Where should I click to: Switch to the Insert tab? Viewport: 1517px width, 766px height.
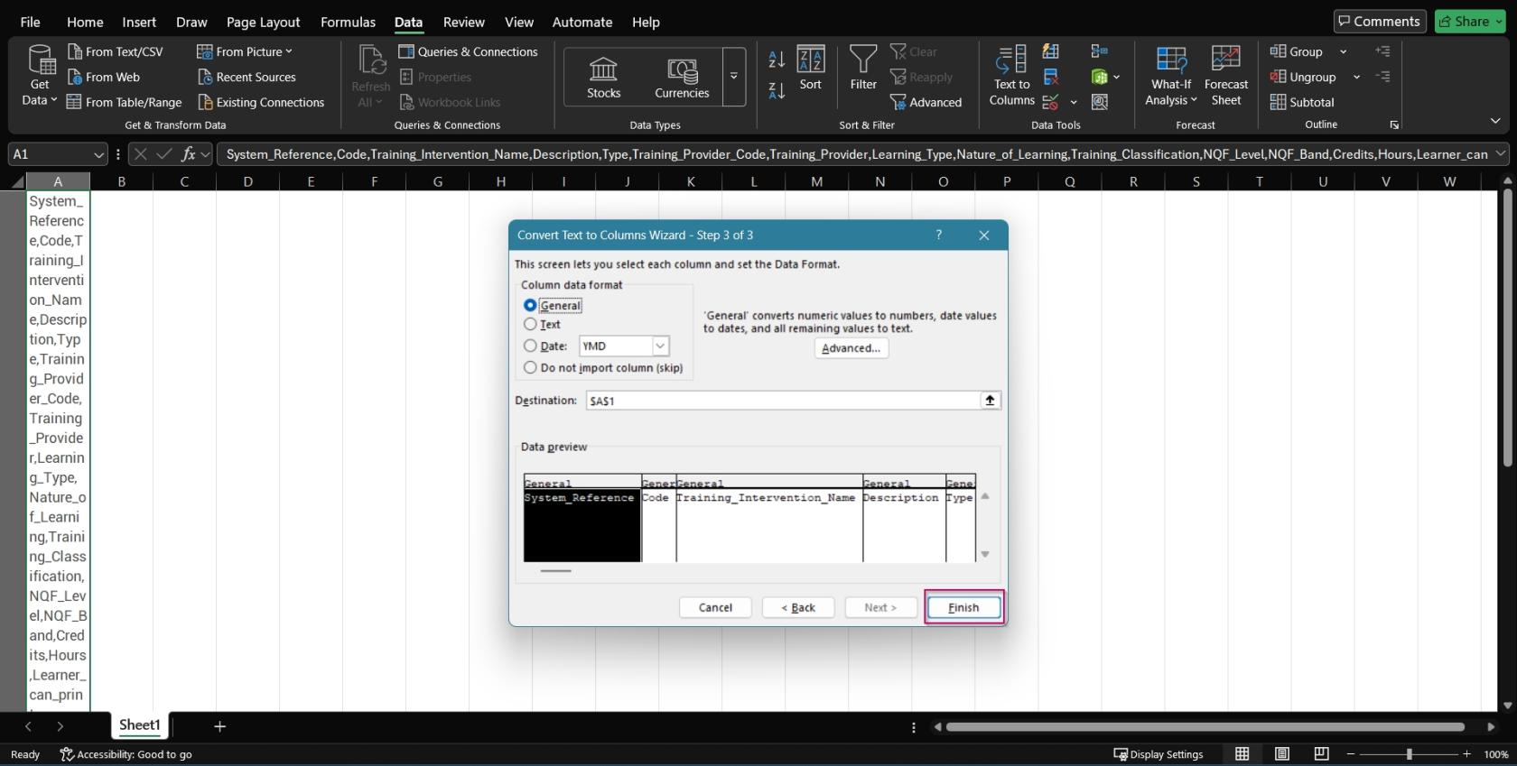tap(139, 22)
